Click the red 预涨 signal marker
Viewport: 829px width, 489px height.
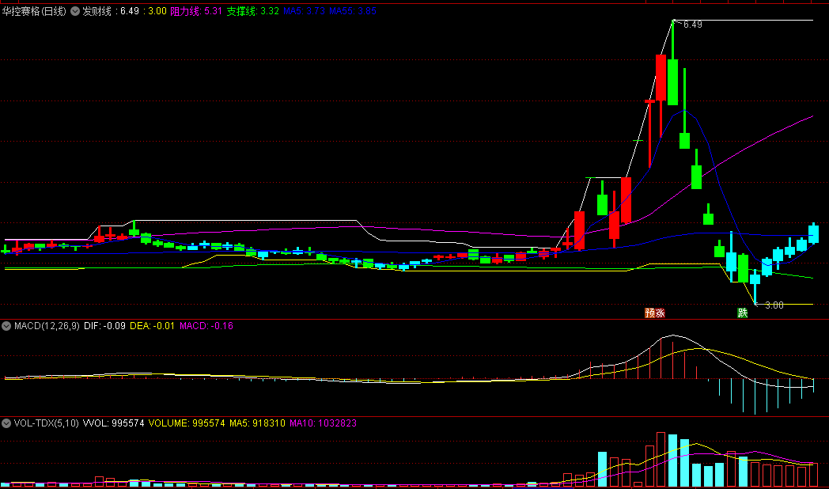tap(654, 313)
